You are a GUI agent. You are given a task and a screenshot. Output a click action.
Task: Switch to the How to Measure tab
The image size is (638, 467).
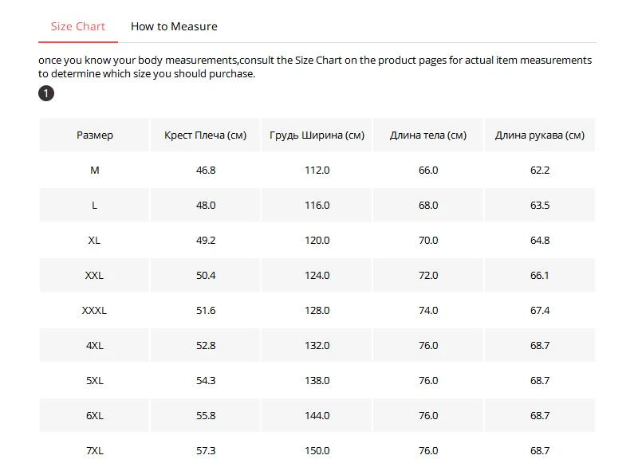click(174, 26)
